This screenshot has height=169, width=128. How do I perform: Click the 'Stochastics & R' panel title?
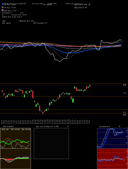(104, 126)
